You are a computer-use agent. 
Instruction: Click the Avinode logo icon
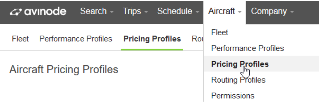[x=16, y=12]
